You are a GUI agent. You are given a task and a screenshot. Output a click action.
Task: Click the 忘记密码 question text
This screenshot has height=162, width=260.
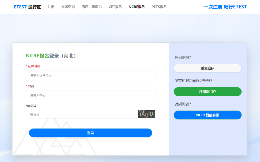point(182,57)
